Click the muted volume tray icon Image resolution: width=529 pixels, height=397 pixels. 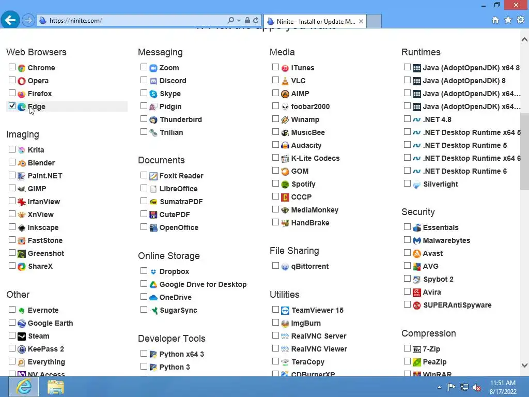pos(477,387)
